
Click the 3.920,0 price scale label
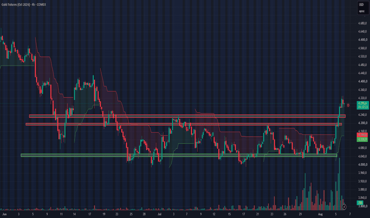tap(362, 181)
